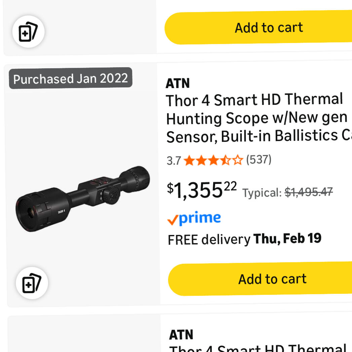The image size is (352, 352).
Task: Click the blue Prime logo text
Action: (x=199, y=218)
